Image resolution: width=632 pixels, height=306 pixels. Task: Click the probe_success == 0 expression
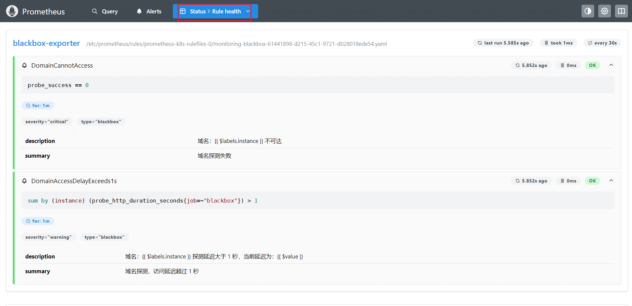[58, 85]
